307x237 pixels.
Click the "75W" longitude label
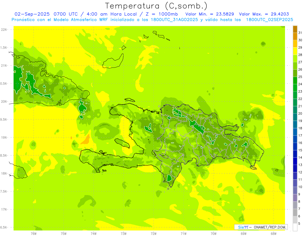64,233
